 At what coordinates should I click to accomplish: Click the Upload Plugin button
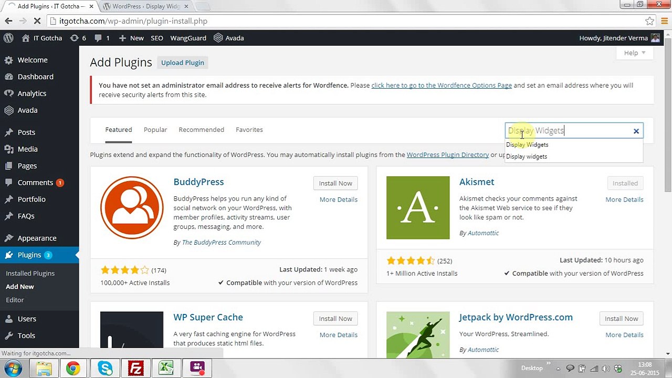pos(183,62)
